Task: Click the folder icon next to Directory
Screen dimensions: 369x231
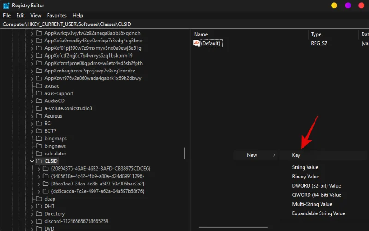Action: click(x=39, y=214)
